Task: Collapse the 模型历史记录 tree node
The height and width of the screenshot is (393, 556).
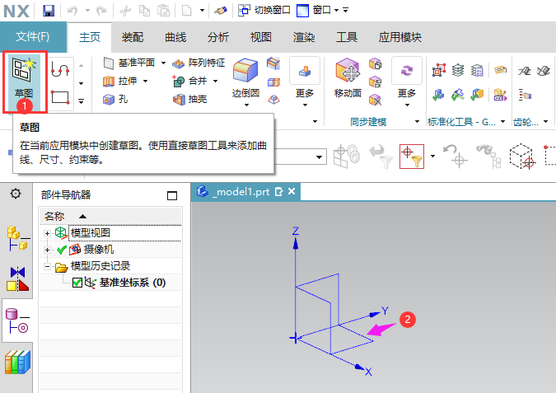Action: (48, 266)
